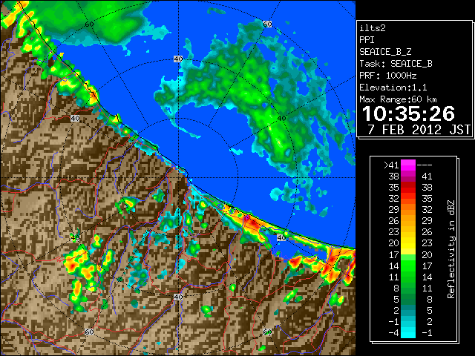Click the "60" range label in southwest quadrant
The height and width of the screenshot is (356, 475).
pos(89,332)
